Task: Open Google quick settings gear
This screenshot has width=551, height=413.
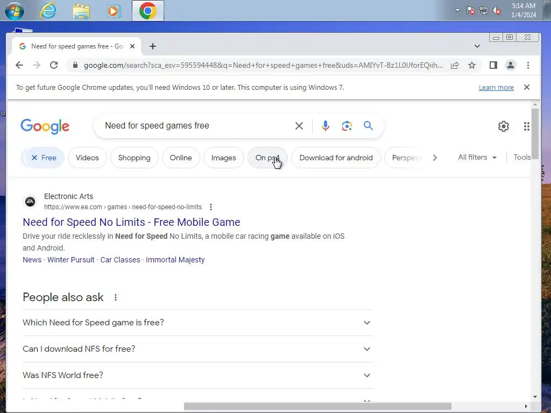Action: 504,126
